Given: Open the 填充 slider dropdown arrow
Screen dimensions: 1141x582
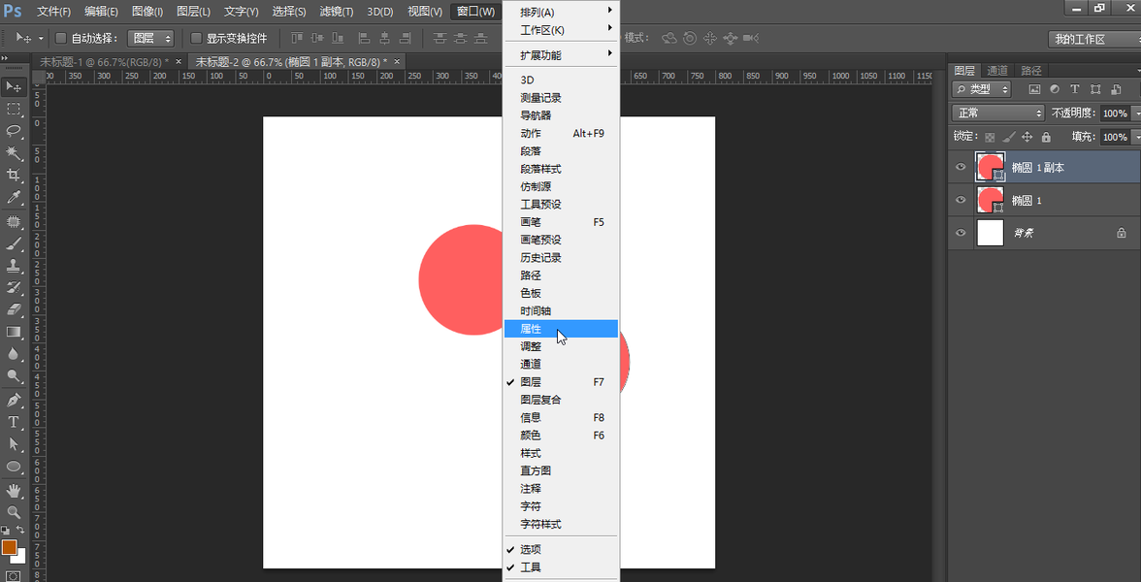Looking at the screenshot, I should coord(1136,137).
